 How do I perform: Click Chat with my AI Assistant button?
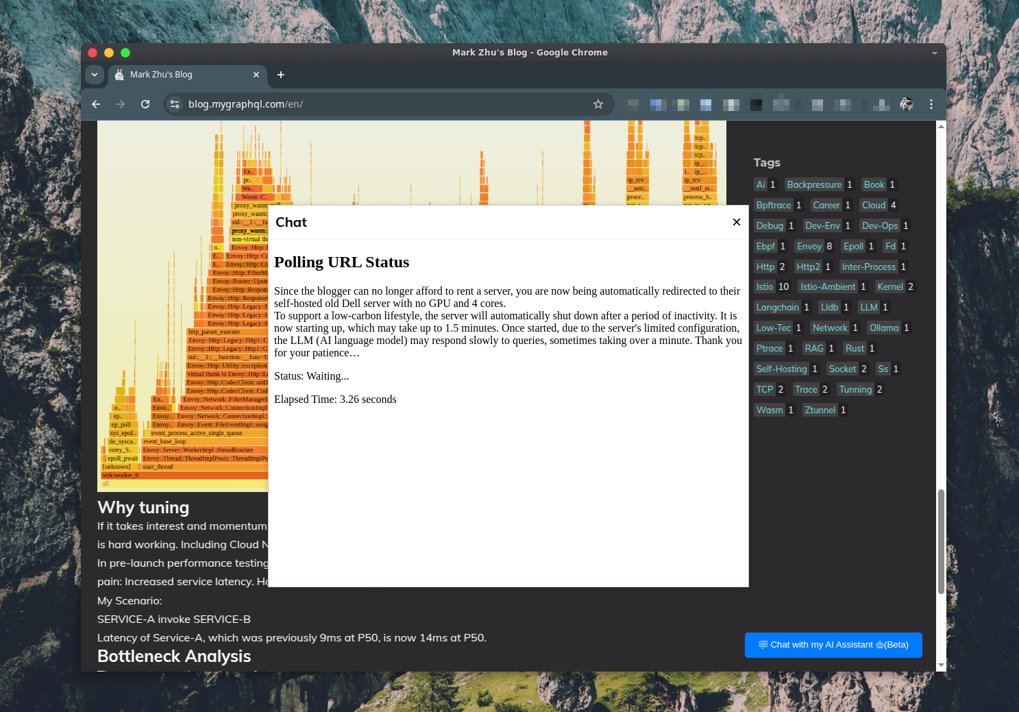[x=833, y=645]
